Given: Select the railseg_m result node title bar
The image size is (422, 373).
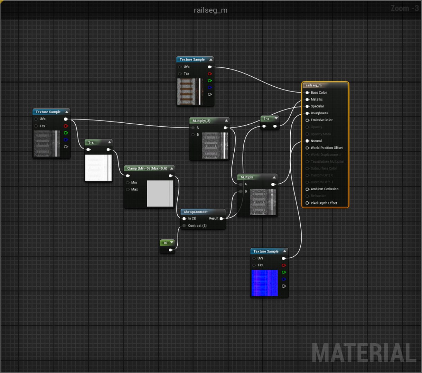Looking at the screenshot, I should click(325, 85).
